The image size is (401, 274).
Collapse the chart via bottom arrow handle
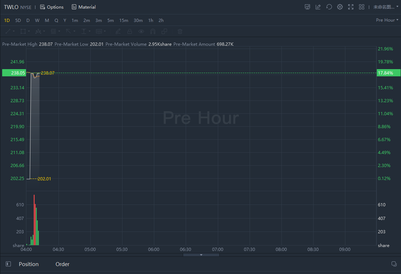(x=201, y=255)
